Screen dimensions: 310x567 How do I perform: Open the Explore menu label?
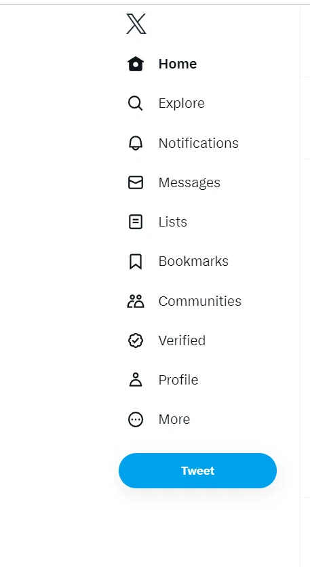coord(182,103)
